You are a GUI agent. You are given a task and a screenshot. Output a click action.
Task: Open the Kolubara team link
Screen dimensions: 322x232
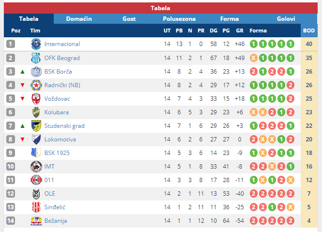[x=57, y=112]
